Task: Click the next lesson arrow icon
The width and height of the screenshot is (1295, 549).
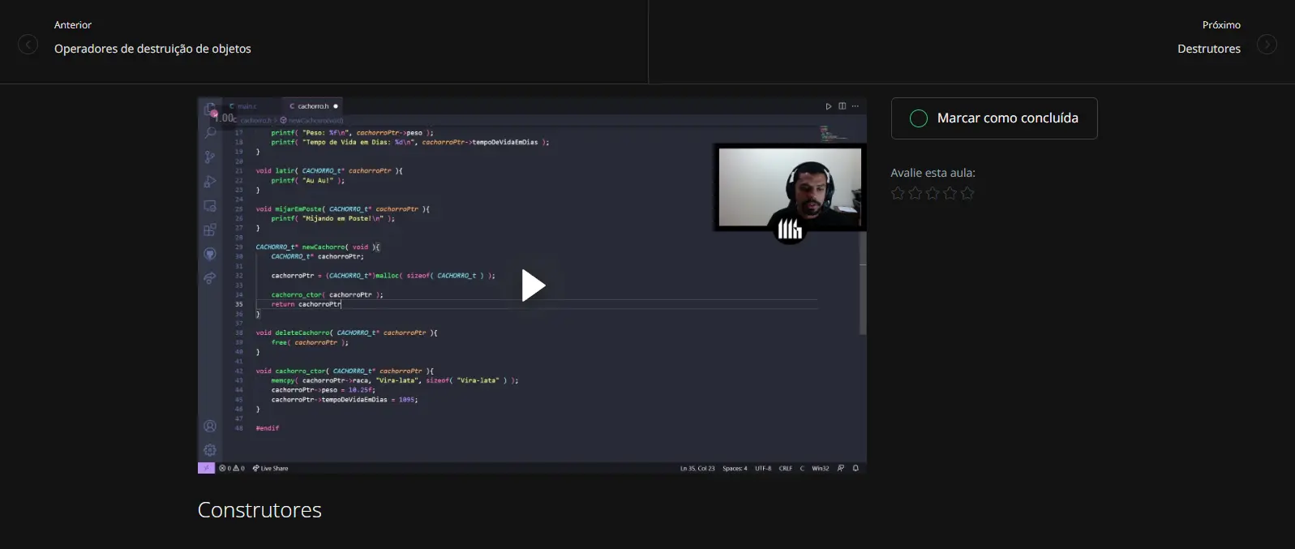Action: click(x=1267, y=45)
